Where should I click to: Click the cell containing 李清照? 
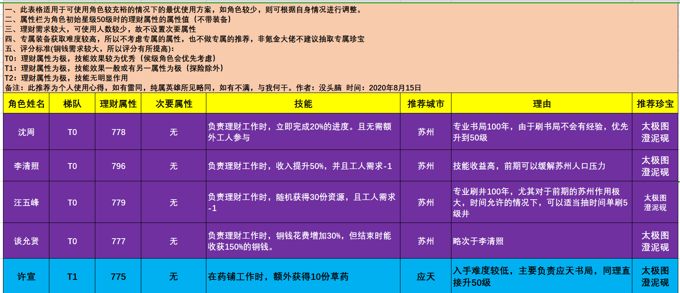26,166
